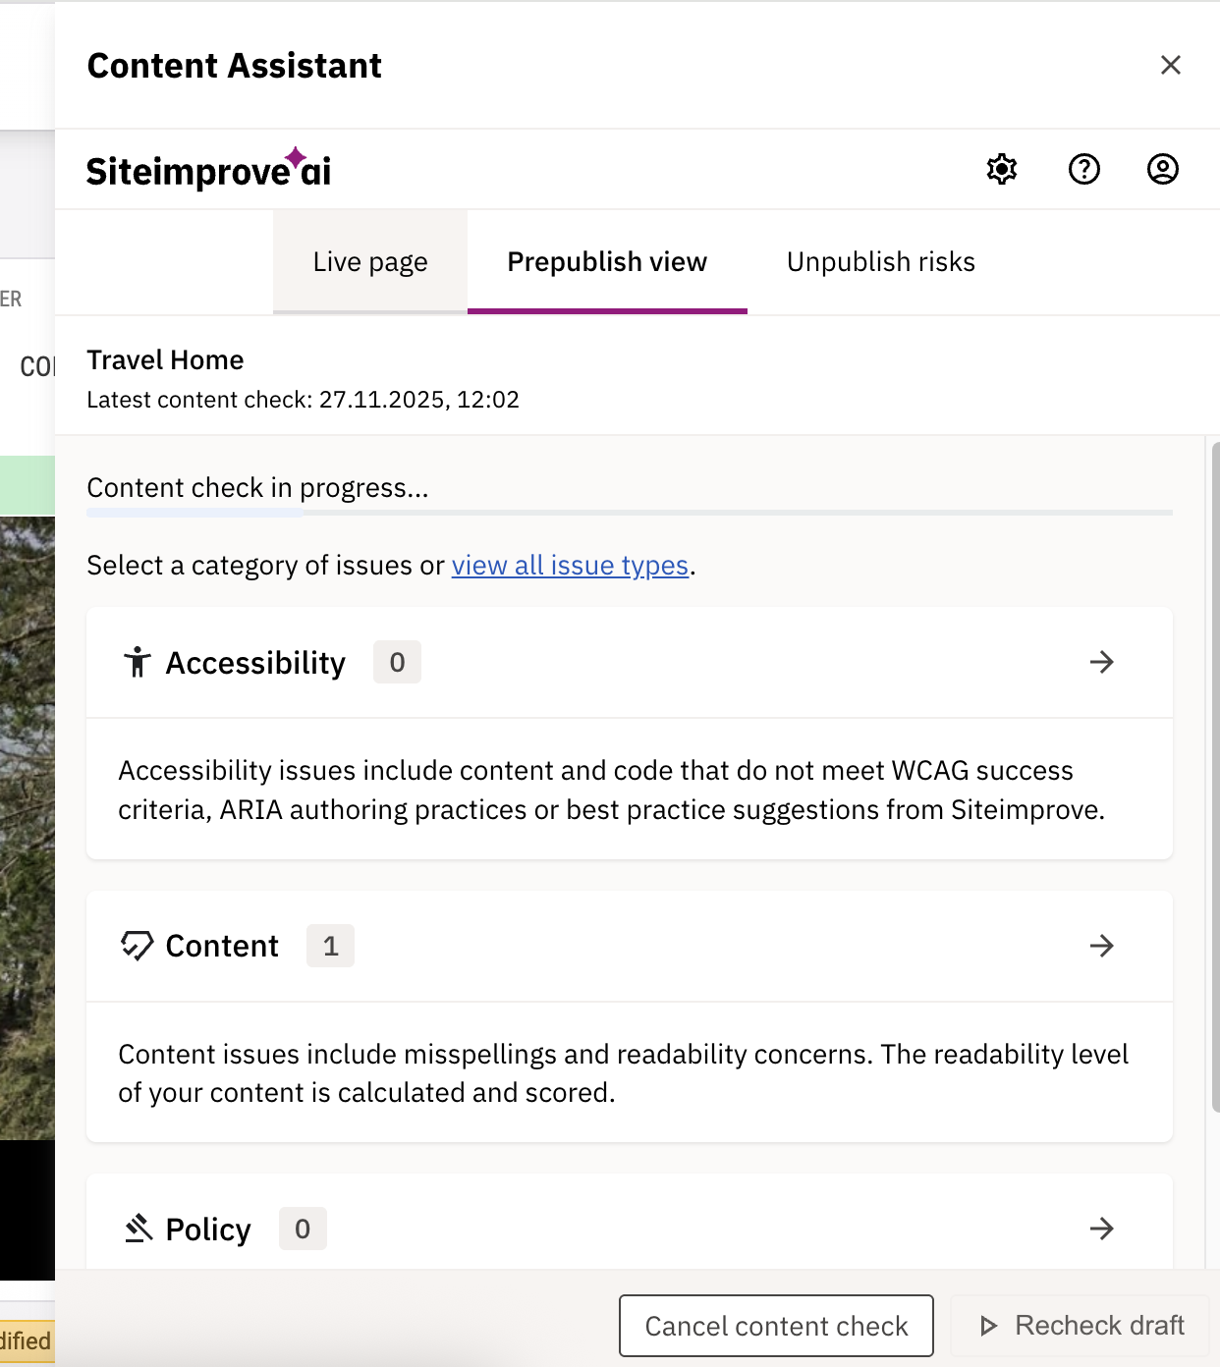The image size is (1220, 1367).
Task: Open the view all issue types link
Action: click(x=570, y=565)
